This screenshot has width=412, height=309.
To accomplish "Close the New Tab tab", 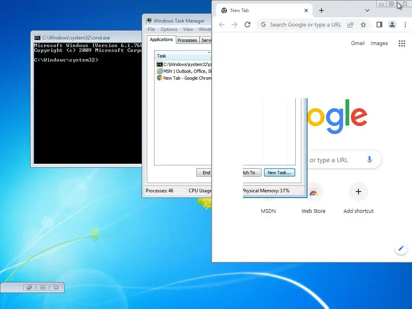I will [306, 10].
